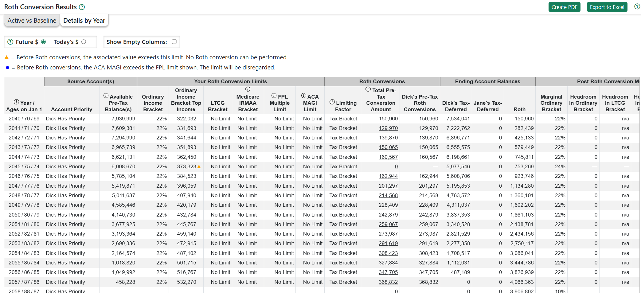This screenshot has width=641, height=293.
Task: Click info icon on Available Pre-Tax Balance(s)
Action: [106, 96]
